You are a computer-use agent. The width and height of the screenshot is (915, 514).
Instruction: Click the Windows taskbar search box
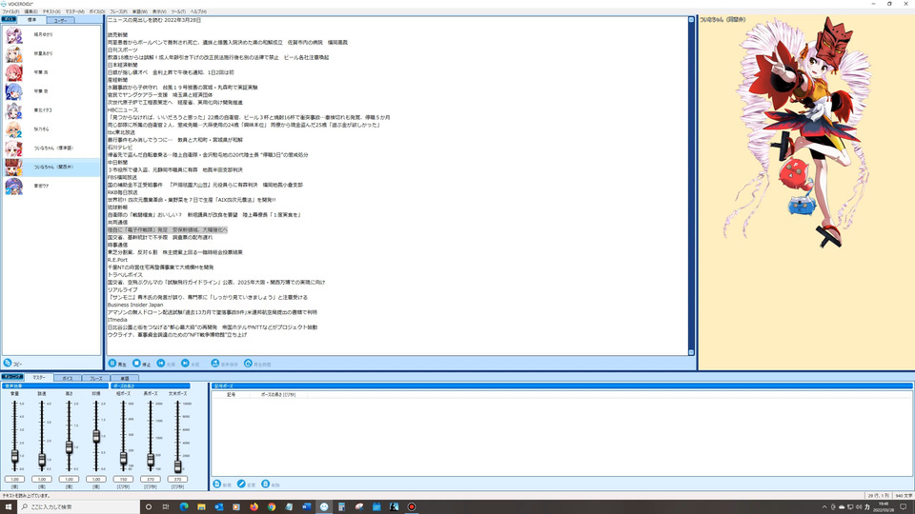click(79, 507)
